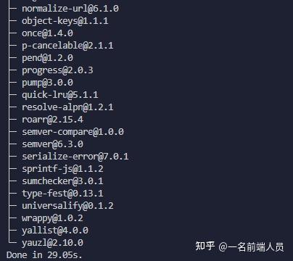Select the progress@2.0.3 package text
The image size is (293, 261).
[57, 70]
